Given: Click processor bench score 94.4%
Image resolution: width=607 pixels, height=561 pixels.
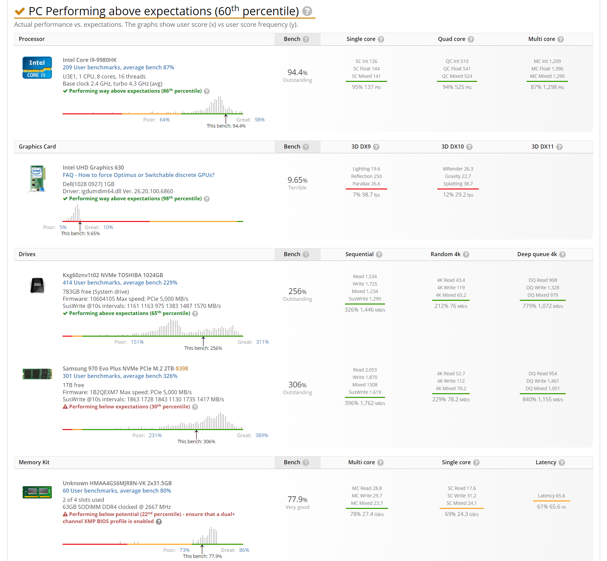Looking at the screenshot, I should point(298,72).
